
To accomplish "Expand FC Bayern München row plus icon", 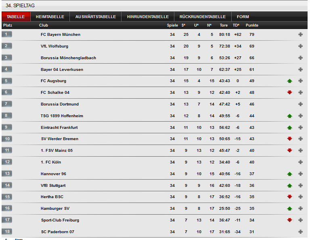I will (300, 35).
